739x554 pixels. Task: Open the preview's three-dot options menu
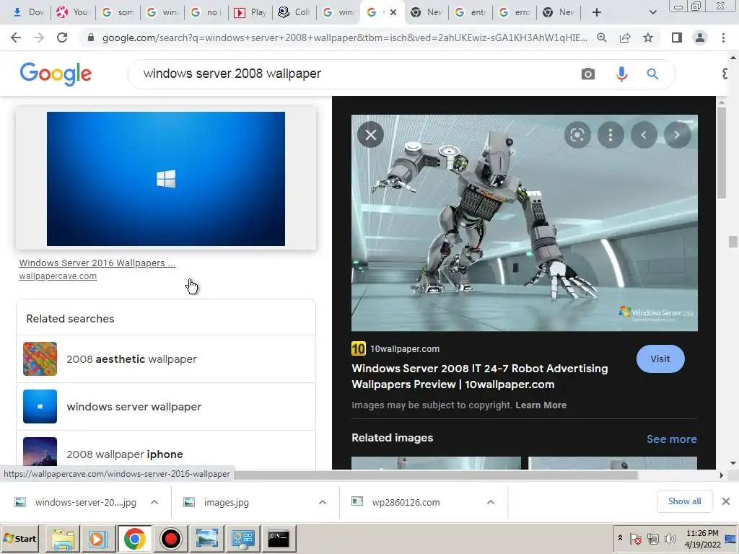(611, 135)
